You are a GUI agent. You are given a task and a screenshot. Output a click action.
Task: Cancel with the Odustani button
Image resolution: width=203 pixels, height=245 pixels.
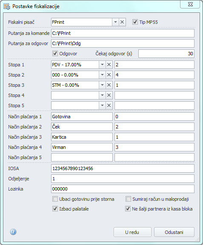pyautogui.click(x=174, y=232)
